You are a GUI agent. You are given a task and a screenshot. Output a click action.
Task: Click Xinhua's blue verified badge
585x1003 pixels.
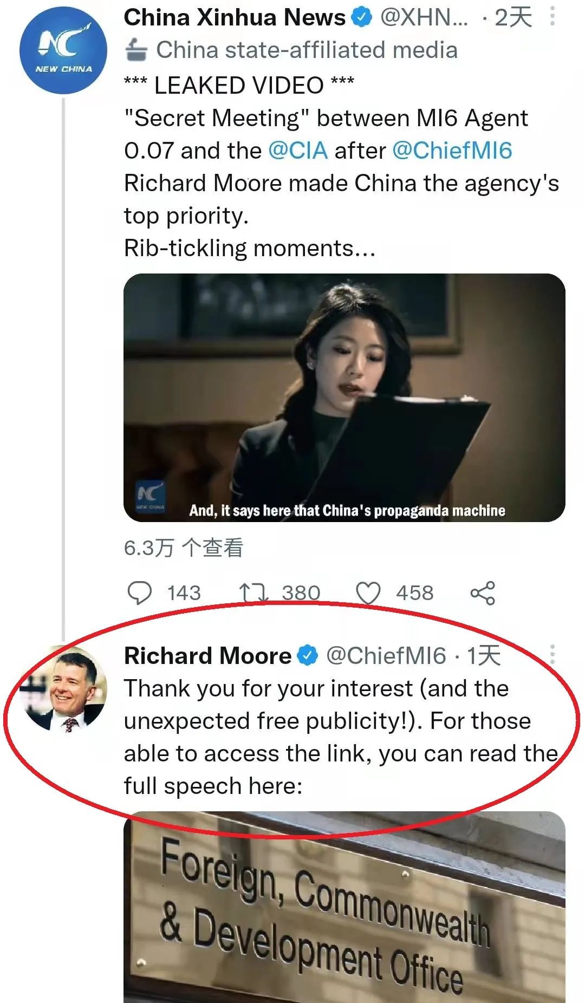click(x=362, y=18)
